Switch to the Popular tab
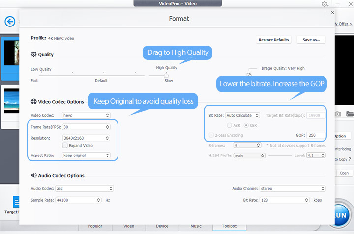This screenshot has width=354, height=234. click(x=95, y=226)
